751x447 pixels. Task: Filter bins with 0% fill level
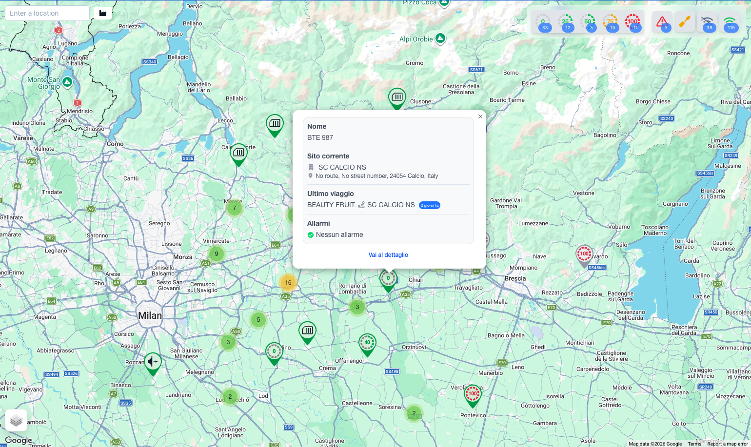[543, 22]
